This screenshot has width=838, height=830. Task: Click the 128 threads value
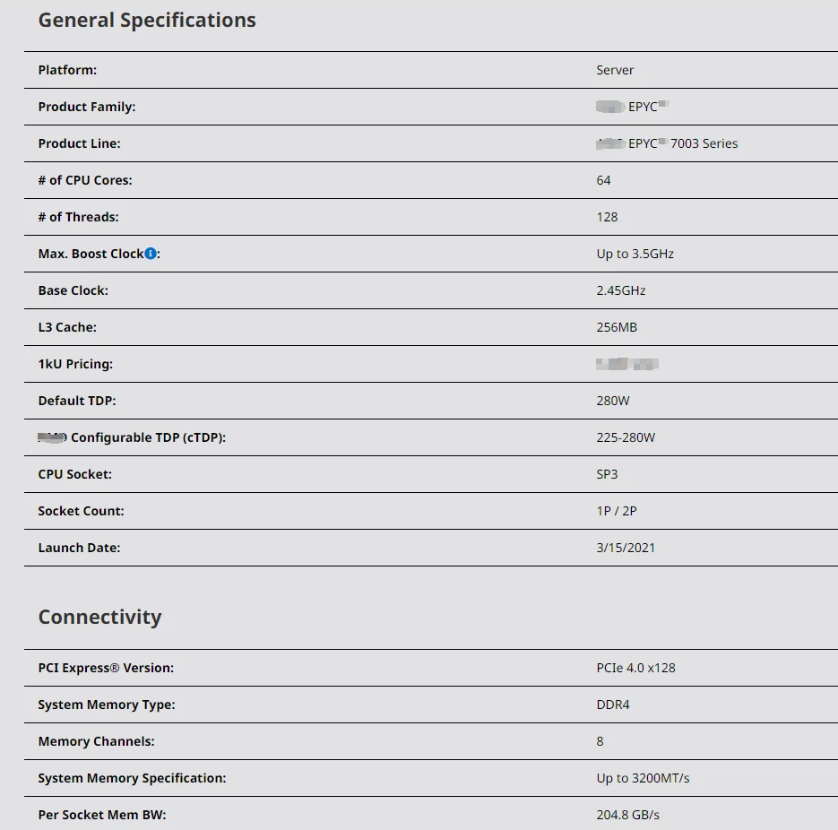[x=607, y=217]
